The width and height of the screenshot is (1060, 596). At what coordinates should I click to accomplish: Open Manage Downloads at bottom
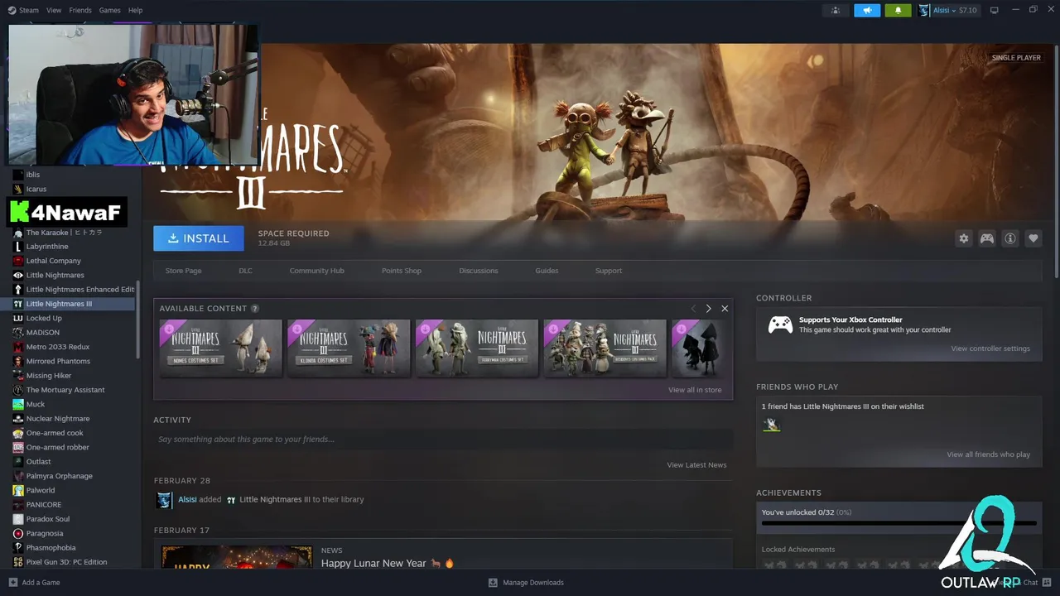(526, 582)
